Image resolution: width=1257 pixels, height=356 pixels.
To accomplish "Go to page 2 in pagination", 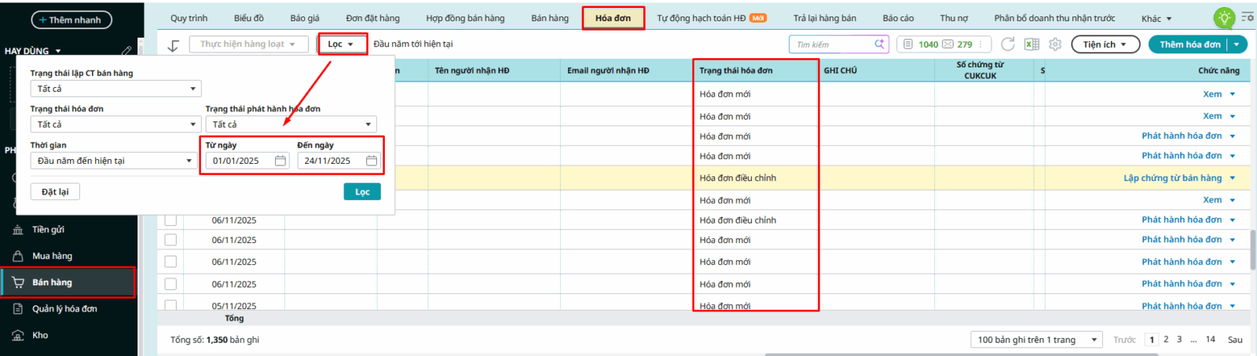I will coord(1166,340).
